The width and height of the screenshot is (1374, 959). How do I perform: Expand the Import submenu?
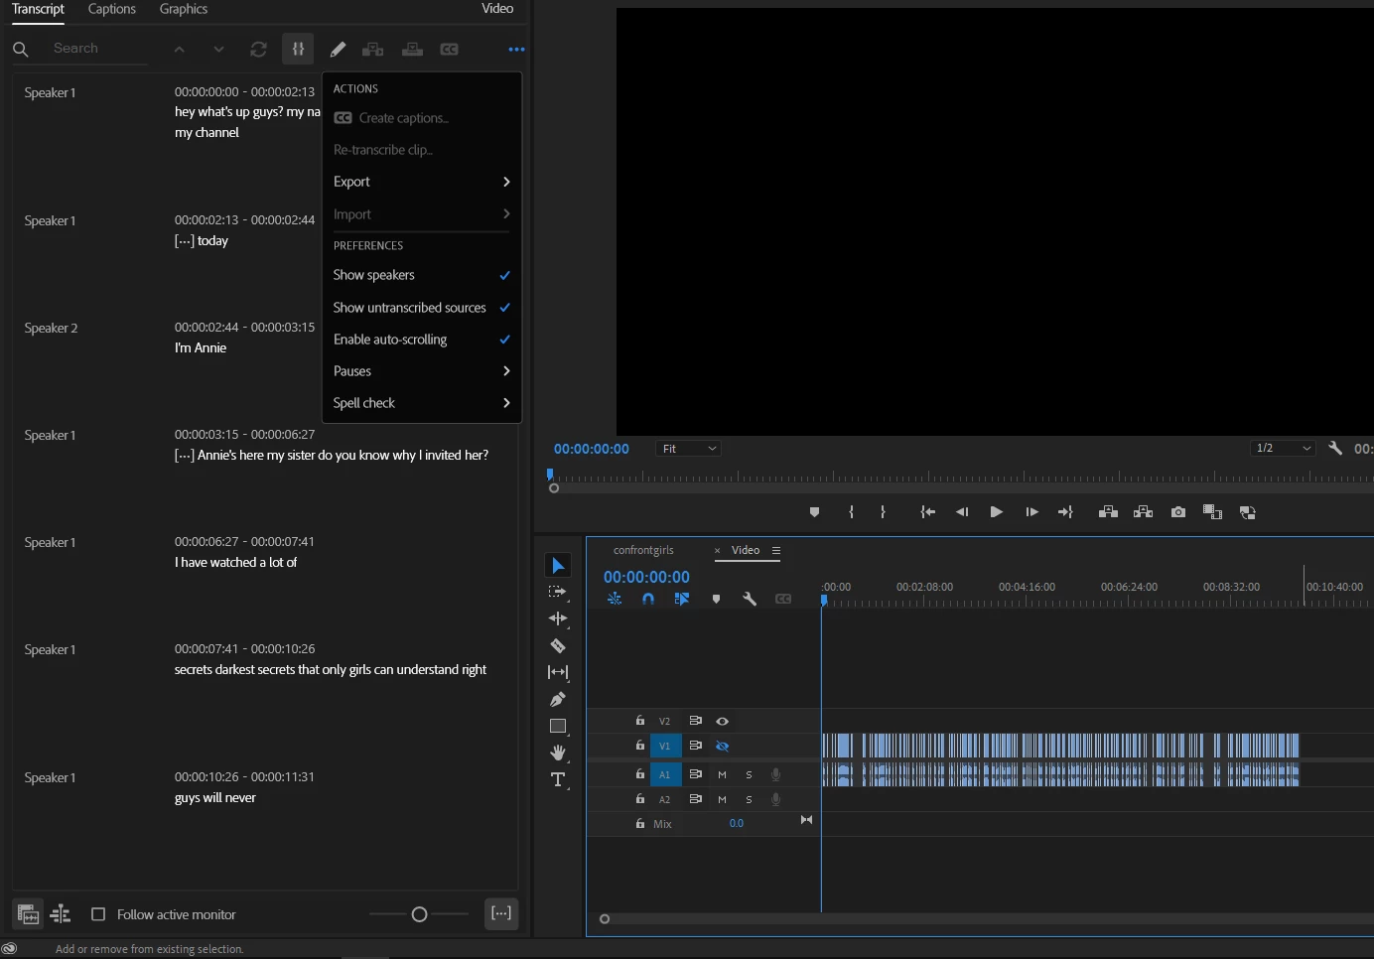point(421,214)
